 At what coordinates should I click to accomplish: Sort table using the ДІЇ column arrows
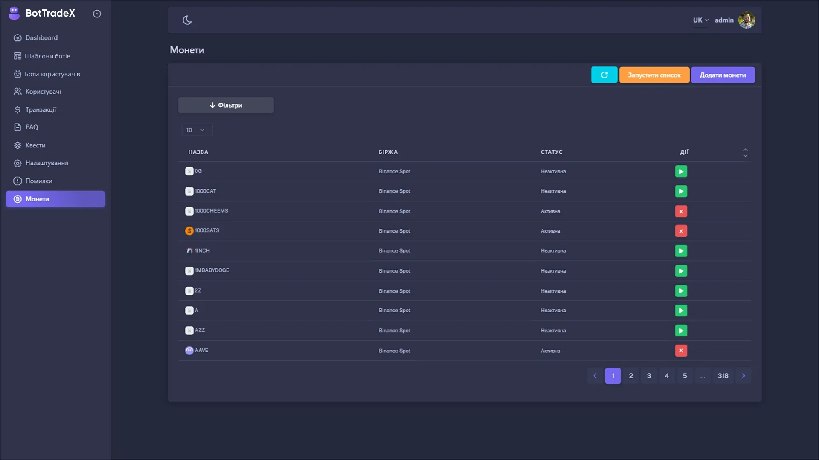[x=745, y=152]
